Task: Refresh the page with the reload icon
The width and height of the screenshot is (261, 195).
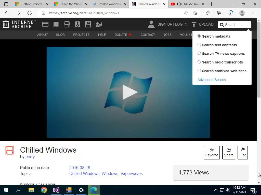Action: [x=30, y=13]
